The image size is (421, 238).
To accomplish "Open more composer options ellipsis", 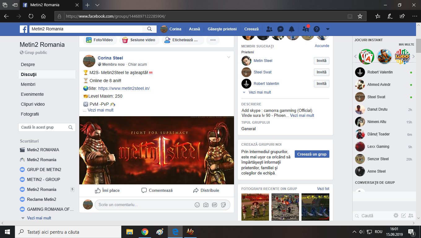I will click(x=213, y=40).
